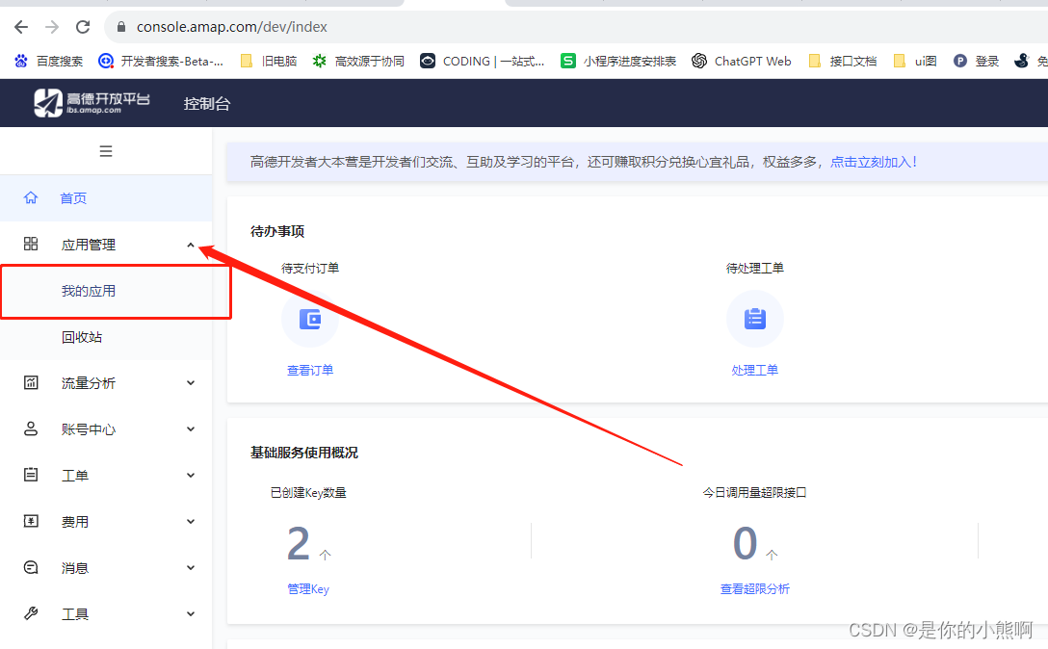Click the 待支付订单 order icon
The height and width of the screenshot is (649, 1048).
click(310, 318)
